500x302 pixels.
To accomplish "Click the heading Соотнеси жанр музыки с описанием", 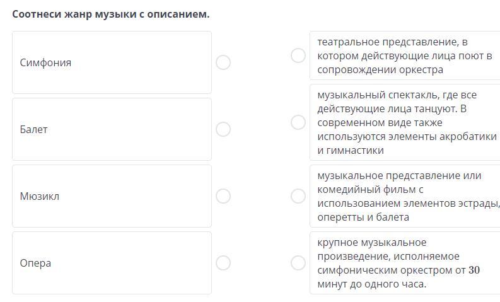I will point(110,14).
